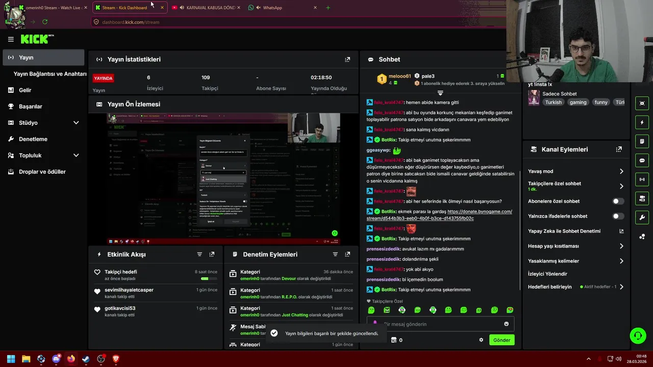Pop out the Yayın İstatistikleri panel
This screenshot has height=367, width=653.
[x=347, y=60]
